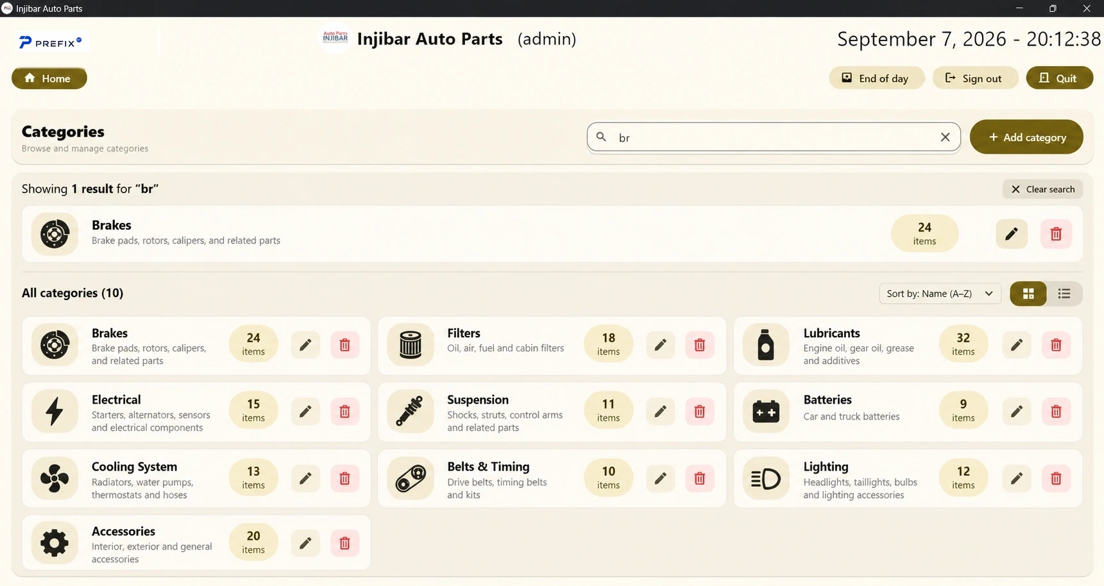Edit the Accessories category
Screen dimensions: 1104x586
pyautogui.click(x=305, y=543)
